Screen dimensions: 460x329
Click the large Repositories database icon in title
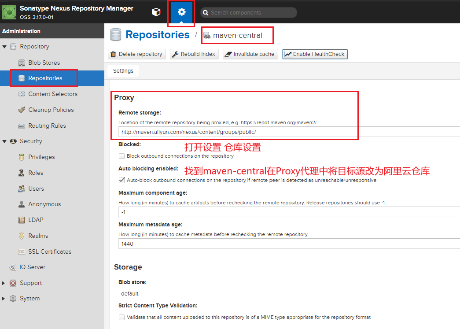click(x=116, y=35)
